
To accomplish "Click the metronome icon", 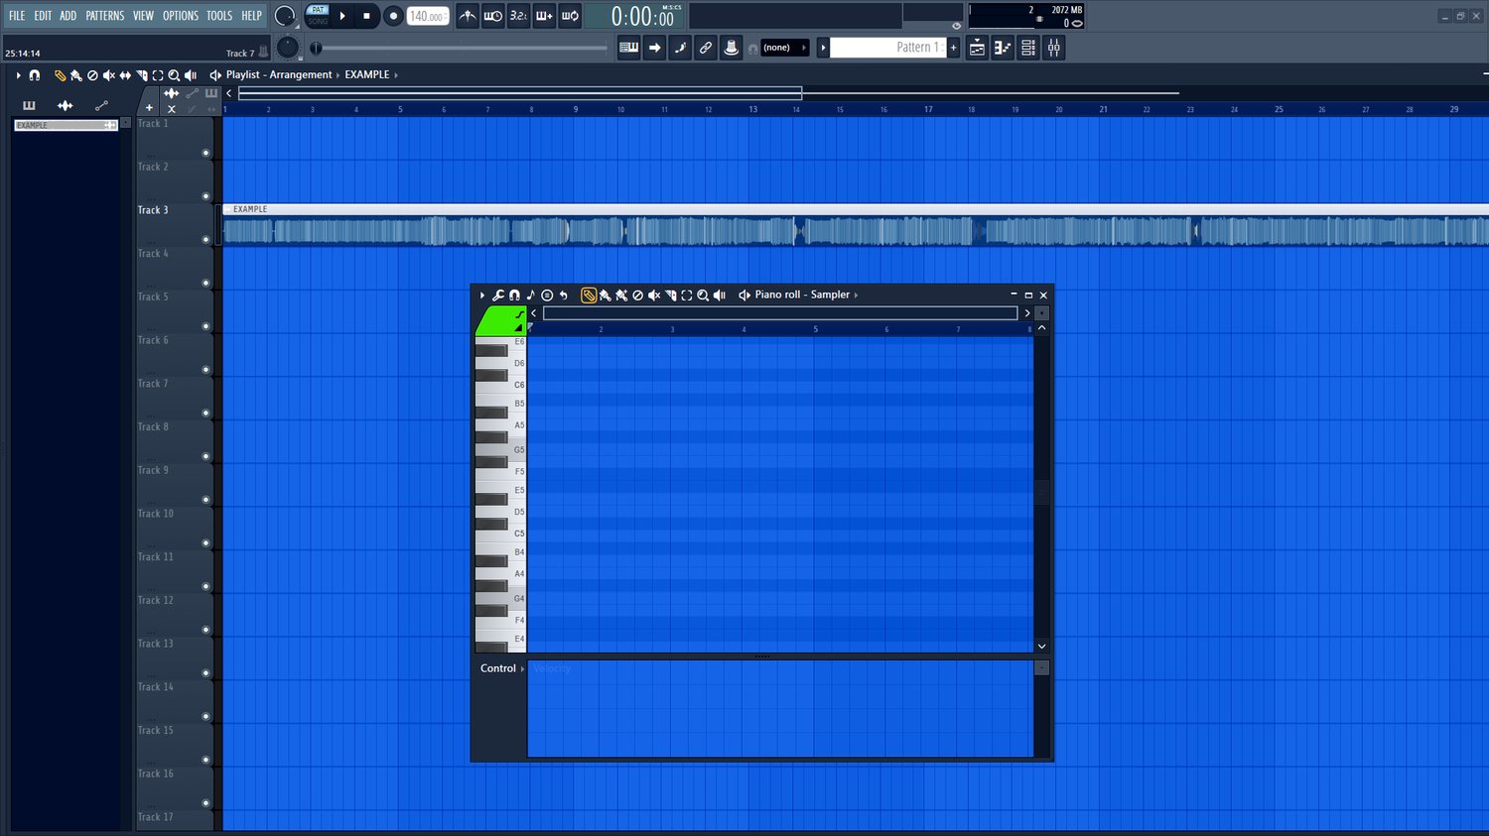I will click(x=468, y=16).
